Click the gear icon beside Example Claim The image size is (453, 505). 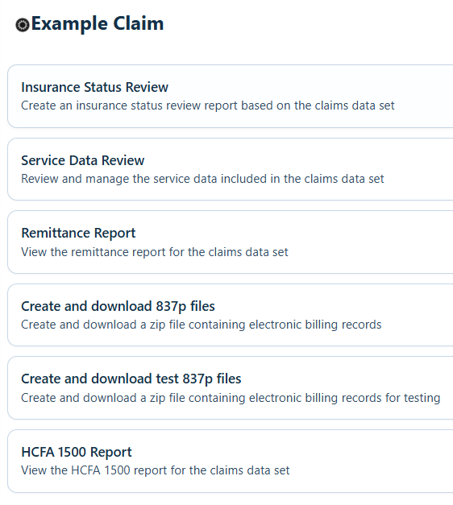[23, 25]
